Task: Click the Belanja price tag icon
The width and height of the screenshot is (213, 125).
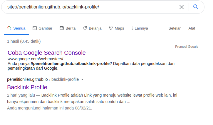Action: pos(85,28)
